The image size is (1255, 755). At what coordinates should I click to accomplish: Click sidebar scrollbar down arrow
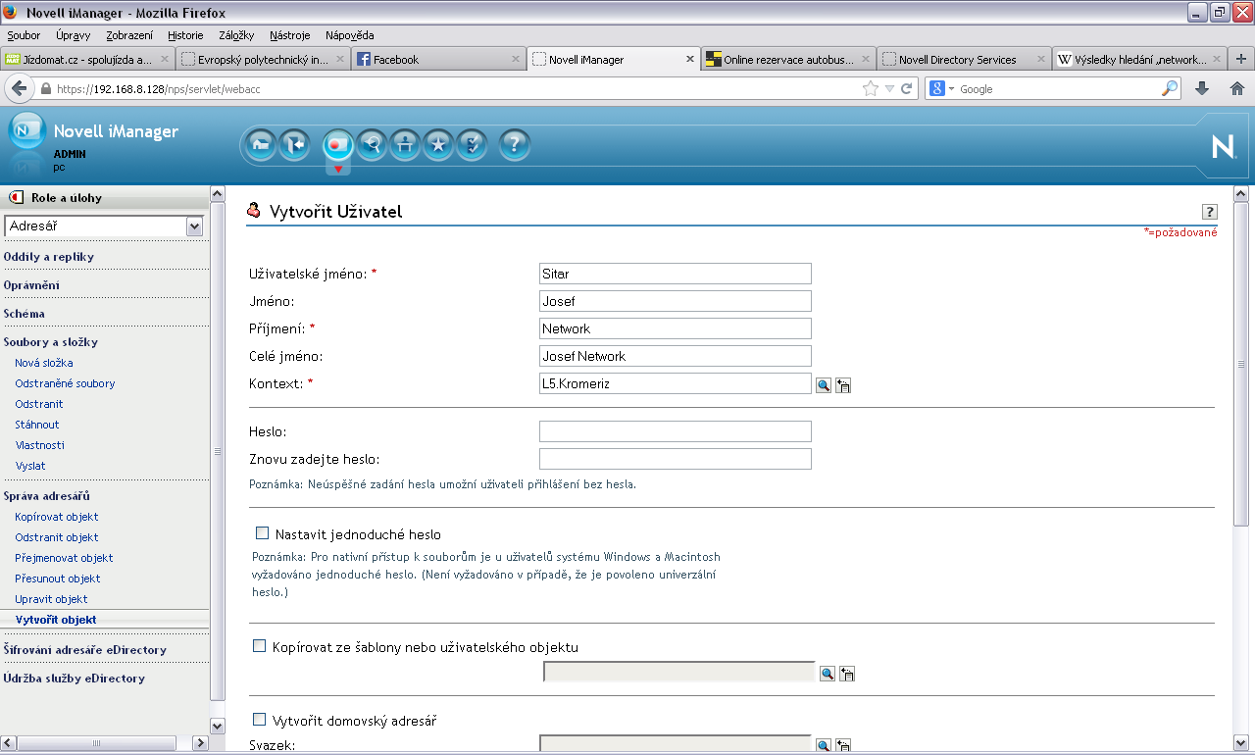tap(219, 726)
